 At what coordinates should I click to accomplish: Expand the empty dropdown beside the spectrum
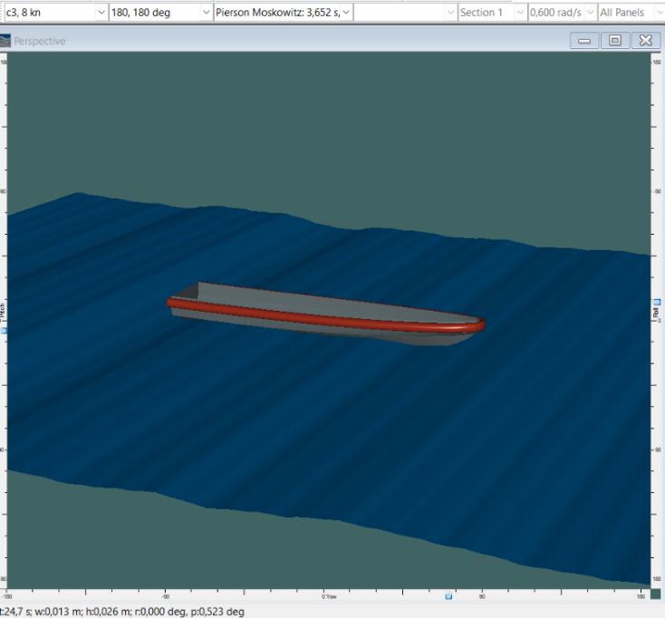click(x=450, y=13)
